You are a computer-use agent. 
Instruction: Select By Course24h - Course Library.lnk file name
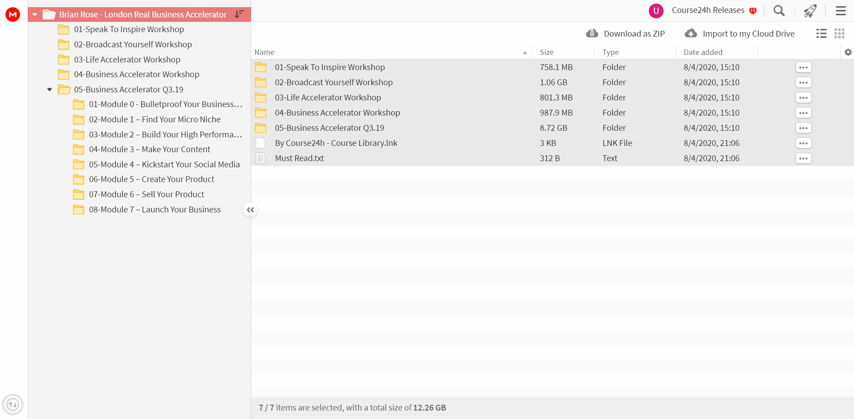(336, 143)
